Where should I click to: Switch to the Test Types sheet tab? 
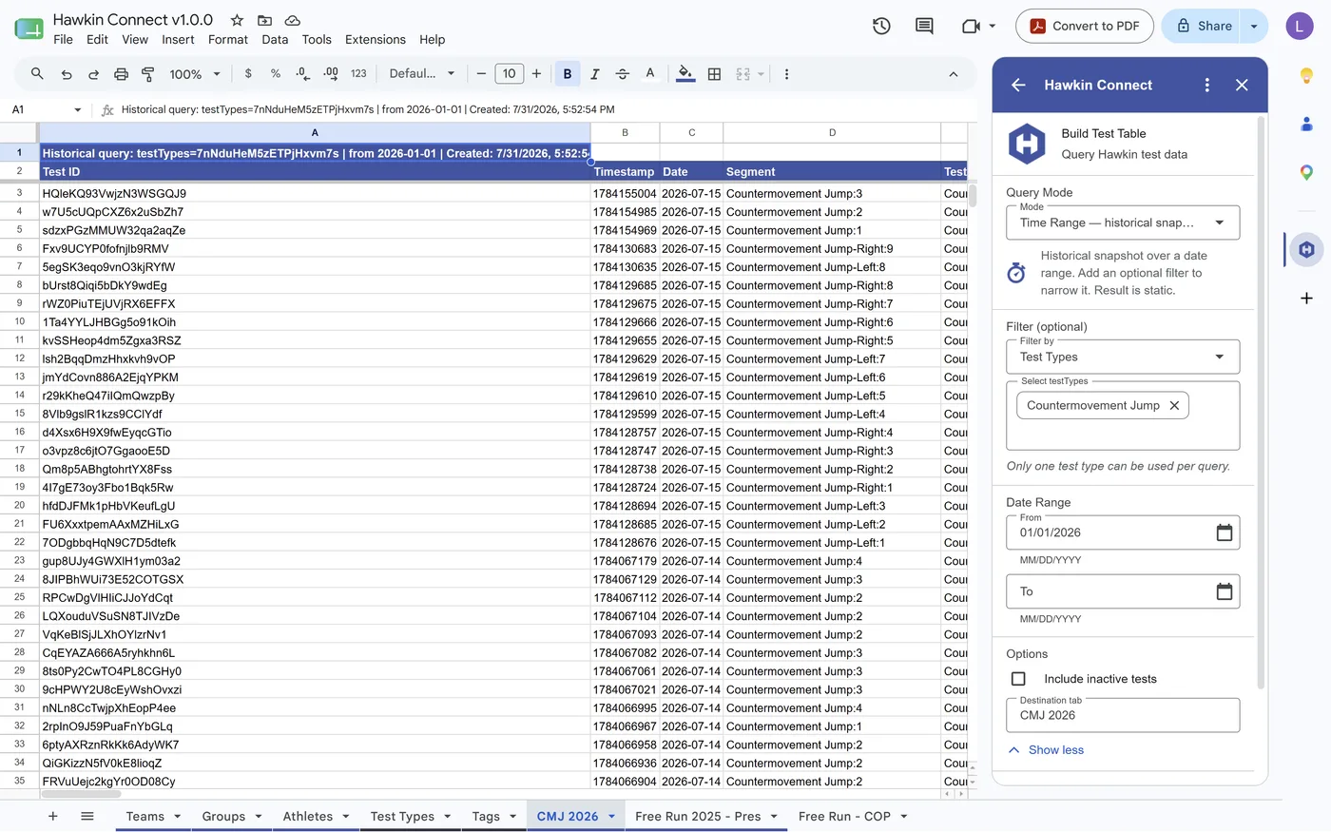(402, 816)
